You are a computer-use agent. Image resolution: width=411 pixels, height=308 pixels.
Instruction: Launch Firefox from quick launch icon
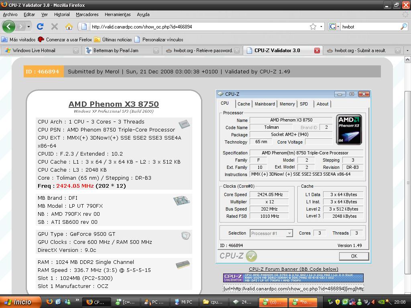click(49, 302)
